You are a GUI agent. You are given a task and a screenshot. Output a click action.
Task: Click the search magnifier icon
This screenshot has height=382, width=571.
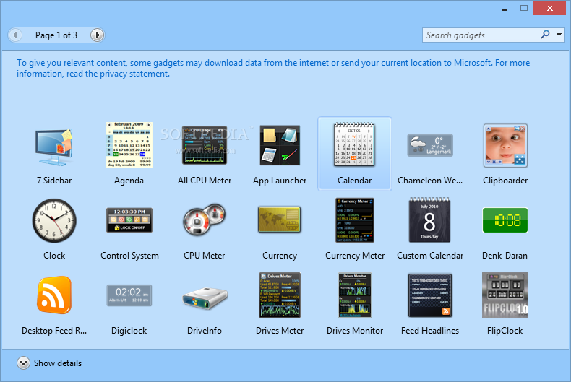[545, 35]
